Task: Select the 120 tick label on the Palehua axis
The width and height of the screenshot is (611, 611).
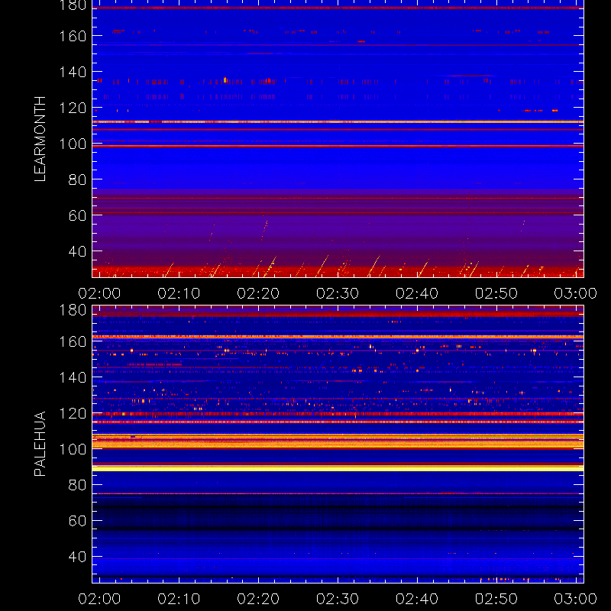Action: click(x=73, y=413)
